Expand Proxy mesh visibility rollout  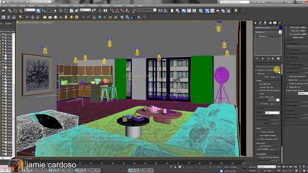[x=298, y=27]
